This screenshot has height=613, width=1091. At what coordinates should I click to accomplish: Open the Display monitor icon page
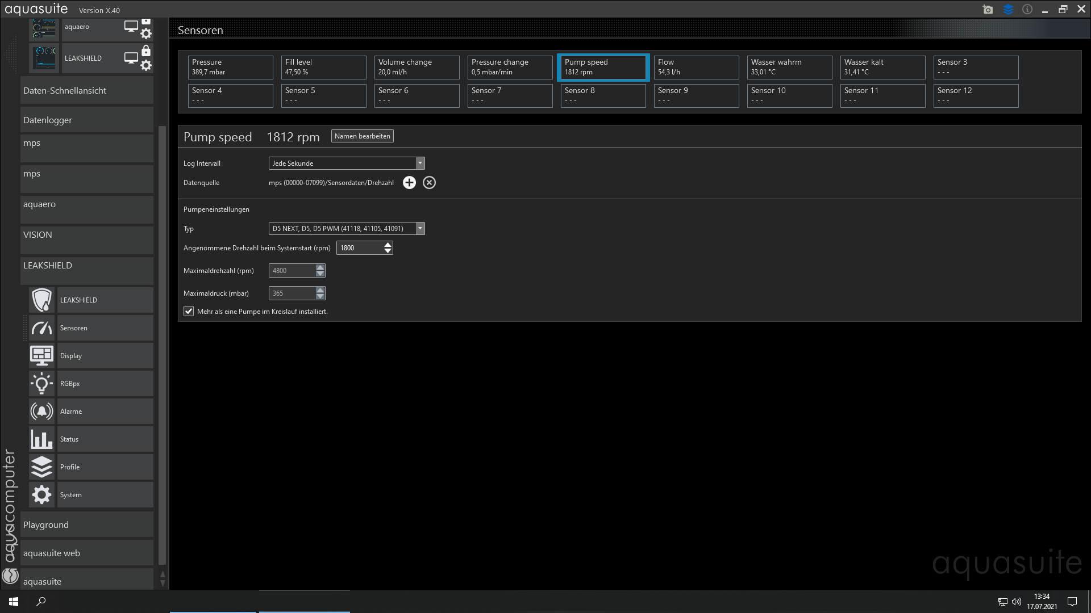click(41, 356)
